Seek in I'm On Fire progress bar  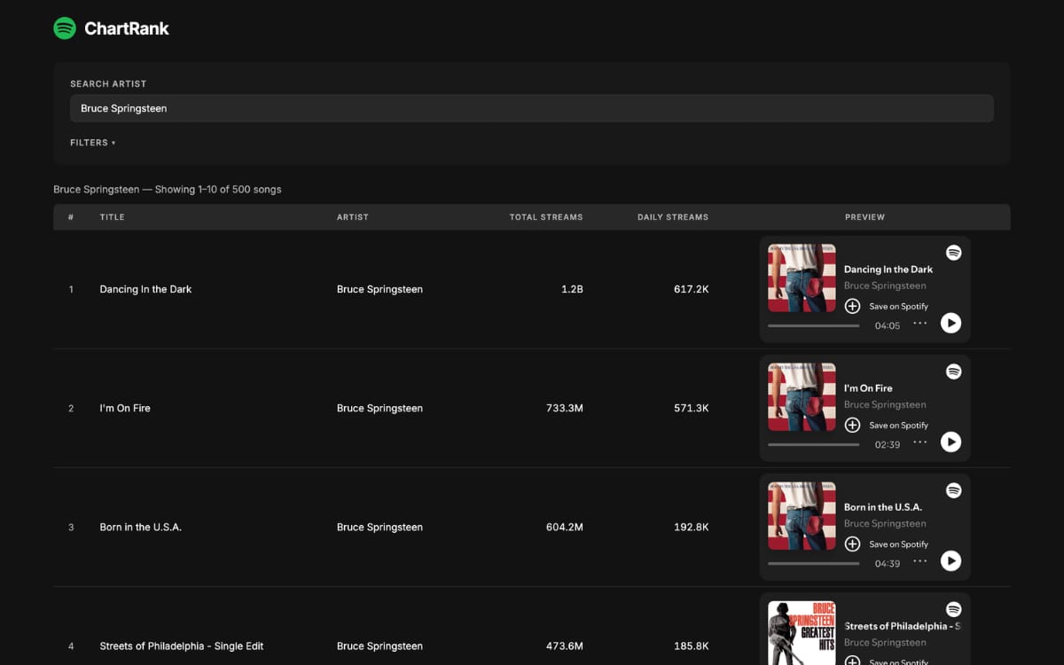(814, 444)
